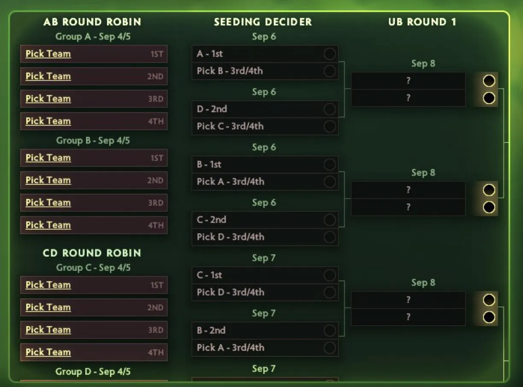Image resolution: width=523 pixels, height=387 pixels.
Task: Pick Group B 3rd place team
Action: (x=94, y=202)
